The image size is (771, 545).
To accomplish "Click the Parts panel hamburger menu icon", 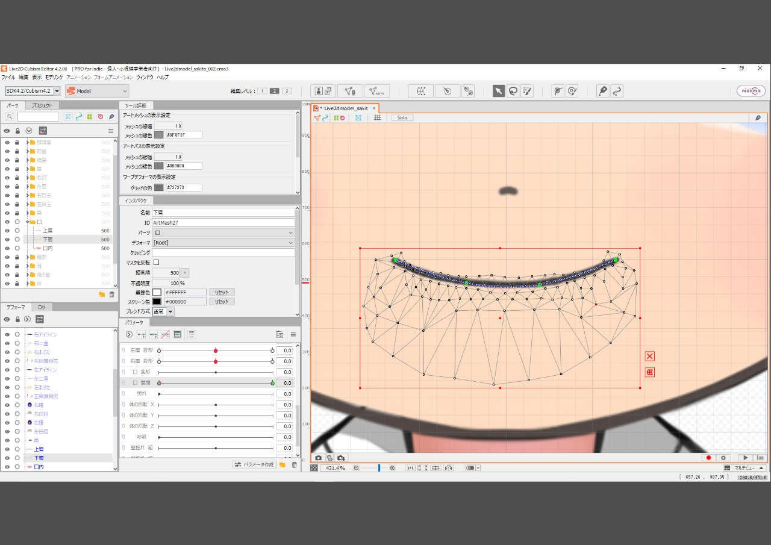I will (111, 131).
